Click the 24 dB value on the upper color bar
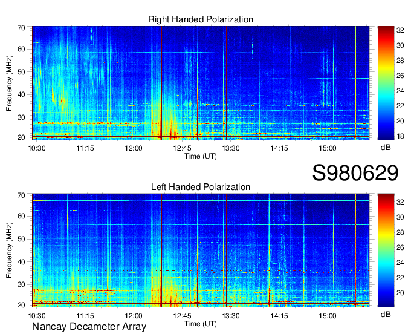This screenshot has height=334, width=411. pos(400,91)
